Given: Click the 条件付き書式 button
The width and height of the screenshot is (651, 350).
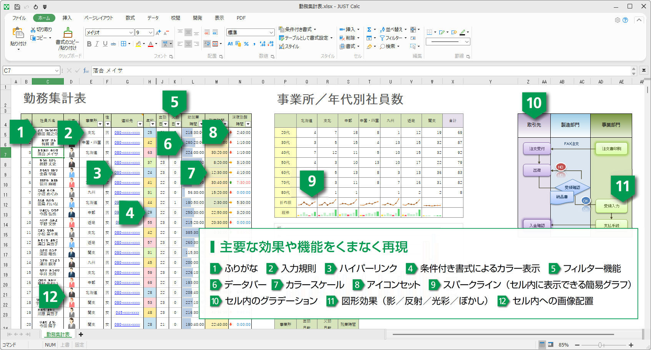Looking at the screenshot, I should click(297, 30).
